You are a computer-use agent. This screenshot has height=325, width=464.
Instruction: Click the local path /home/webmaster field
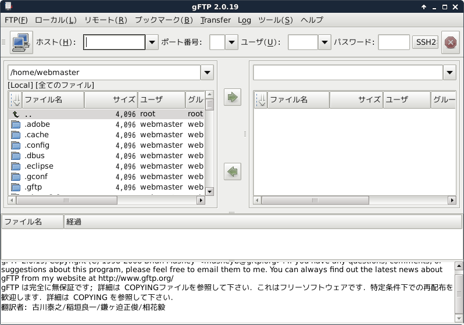(x=104, y=73)
